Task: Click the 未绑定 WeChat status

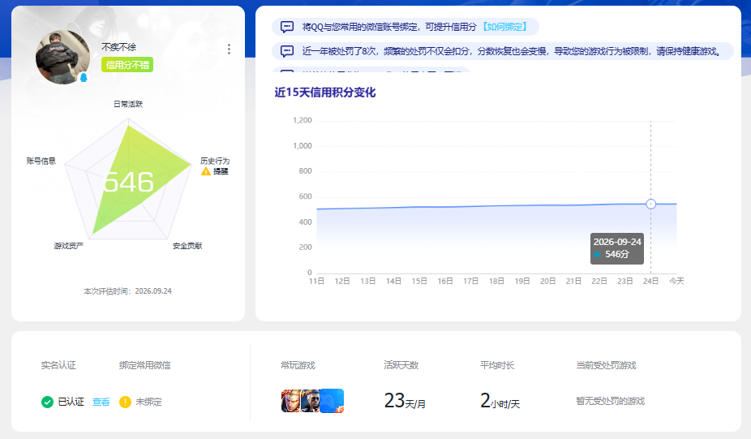Action: pos(148,402)
